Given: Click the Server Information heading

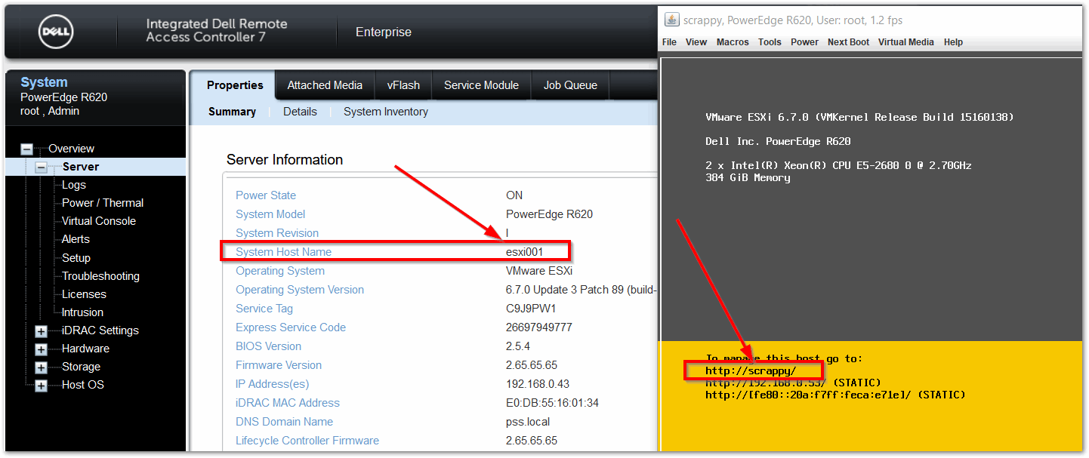Looking at the screenshot, I should click(x=285, y=159).
